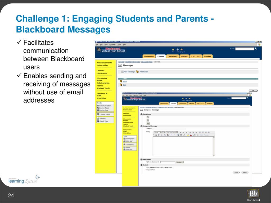This screenshot has width=271, height=203.
Task: Open the Inbox folder link
Action: 125,81
